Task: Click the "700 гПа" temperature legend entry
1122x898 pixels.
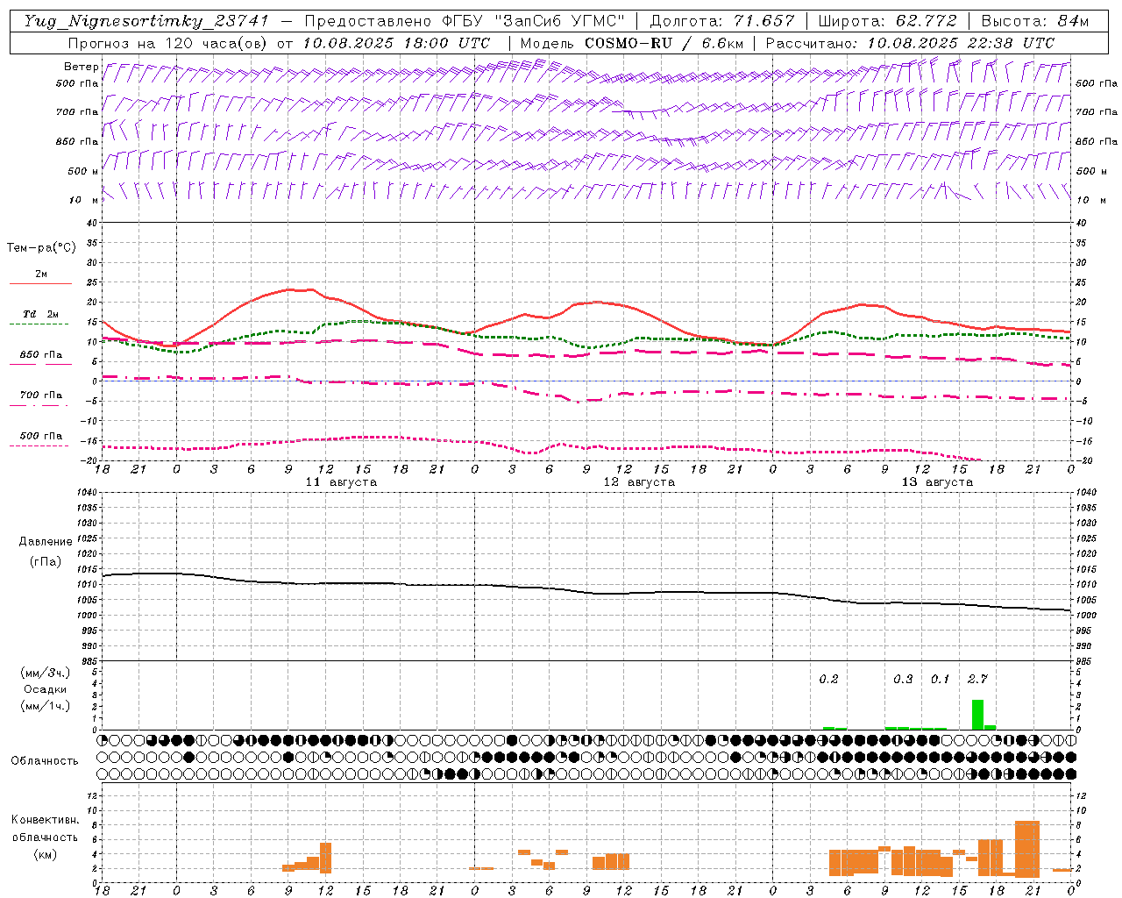Action: click(40, 396)
